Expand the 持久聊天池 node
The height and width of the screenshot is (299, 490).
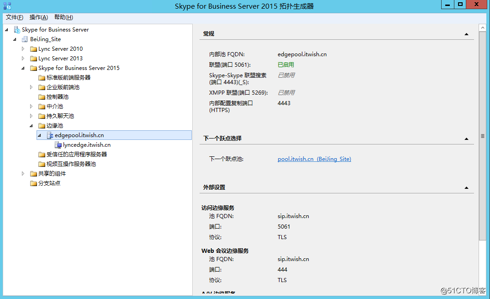(x=31, y=116)
